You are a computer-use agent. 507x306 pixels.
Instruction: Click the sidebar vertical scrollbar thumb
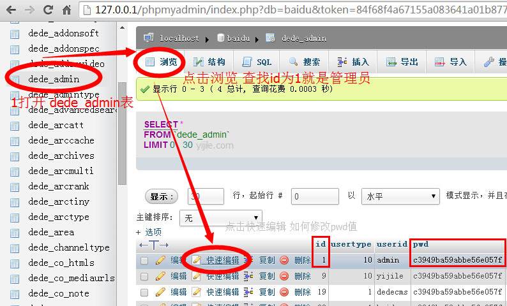(122, 133)
